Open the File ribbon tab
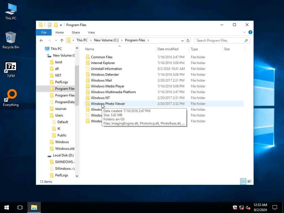 tap(44, 32)
